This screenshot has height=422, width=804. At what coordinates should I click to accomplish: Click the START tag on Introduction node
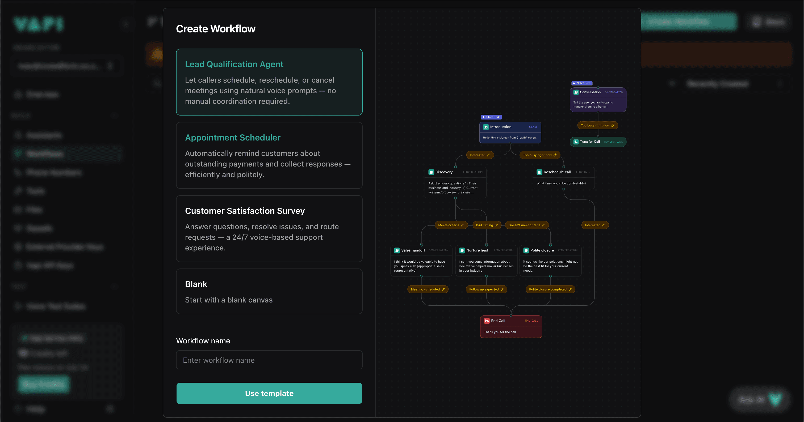533,127
